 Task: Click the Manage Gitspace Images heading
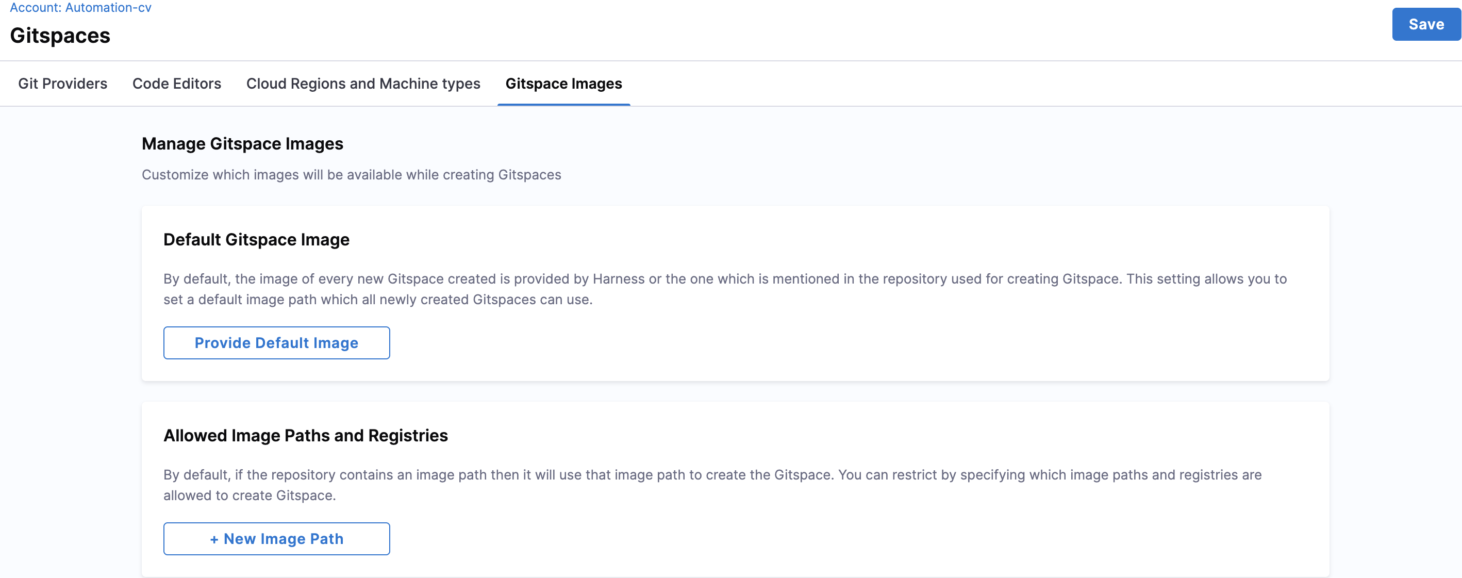pos(242,144)
